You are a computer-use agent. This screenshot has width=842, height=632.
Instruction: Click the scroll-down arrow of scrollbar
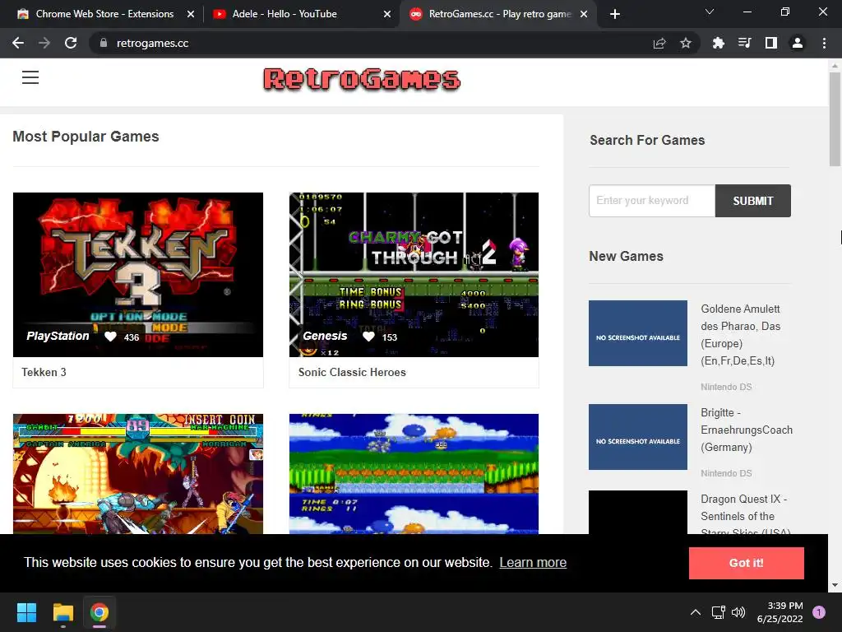(x=835, y=585)
